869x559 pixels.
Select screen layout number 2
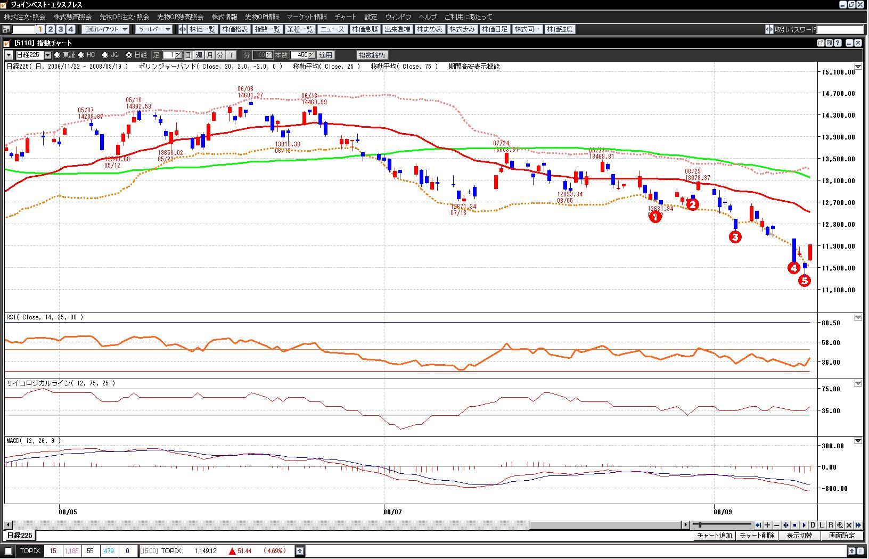[51, 29]
